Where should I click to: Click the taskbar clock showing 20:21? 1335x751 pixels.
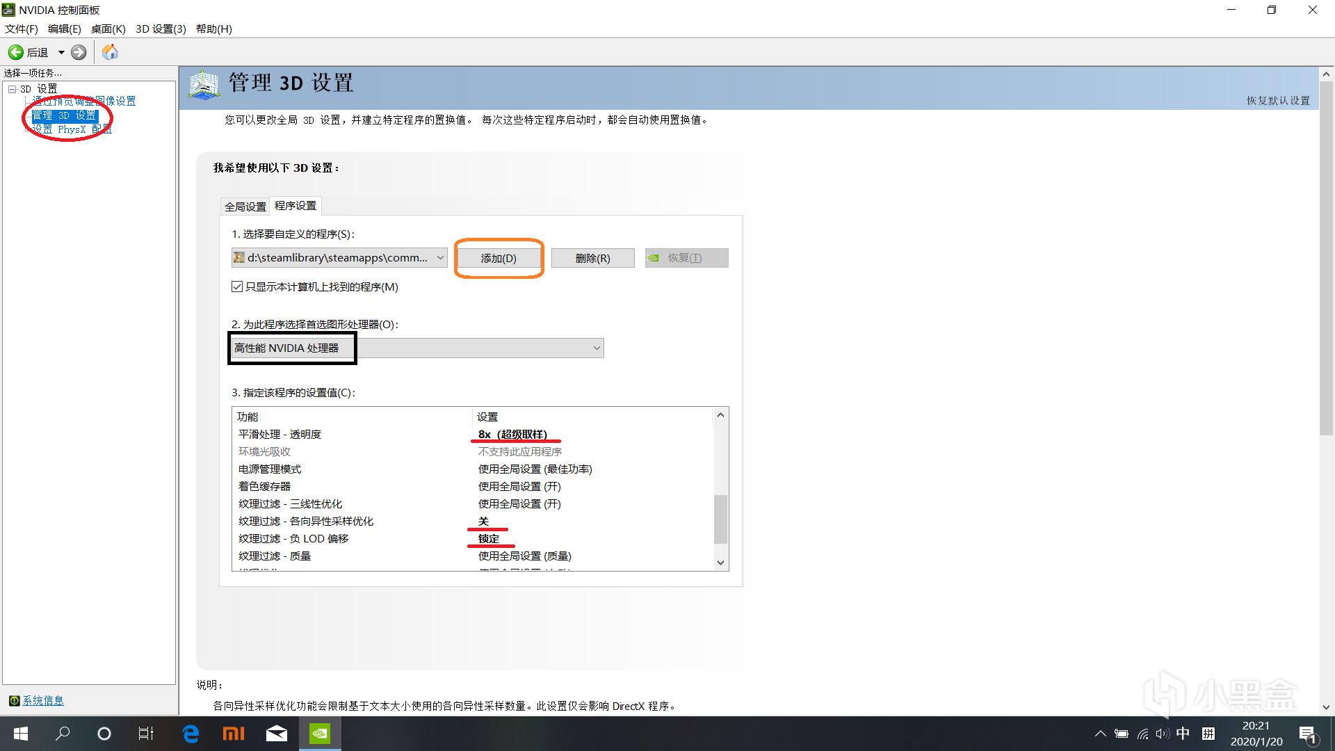pos(1256,725)
